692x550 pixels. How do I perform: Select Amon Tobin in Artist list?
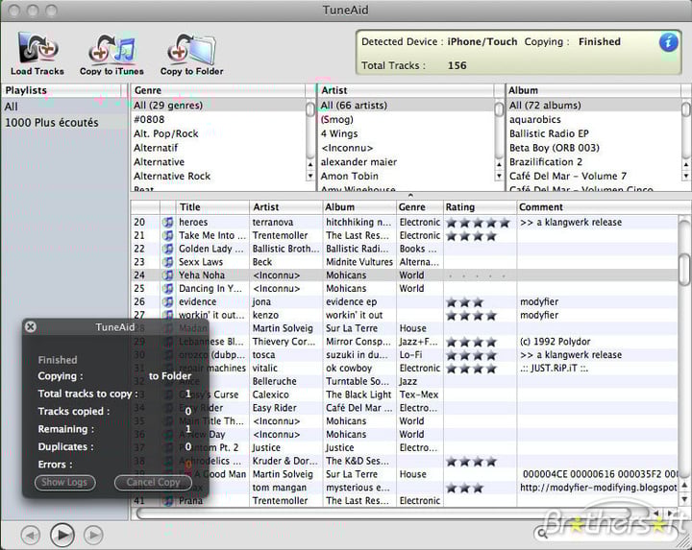pyautogui.click(x=406, y=176)
